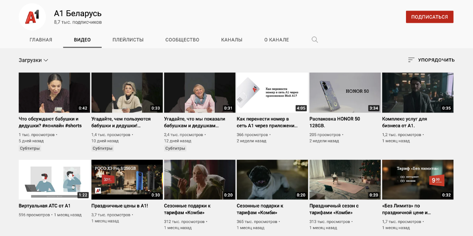Open title 'Что обсуждают бабушки и дедушки?'

coord(50,122)
